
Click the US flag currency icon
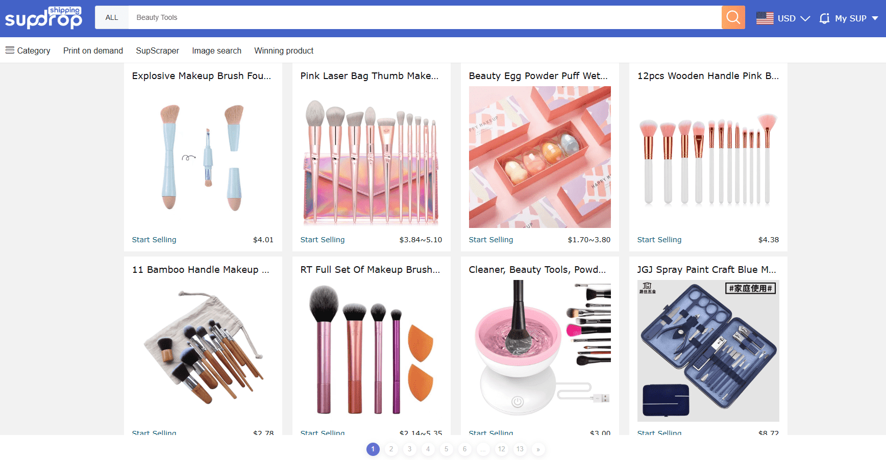coord(765,18)
